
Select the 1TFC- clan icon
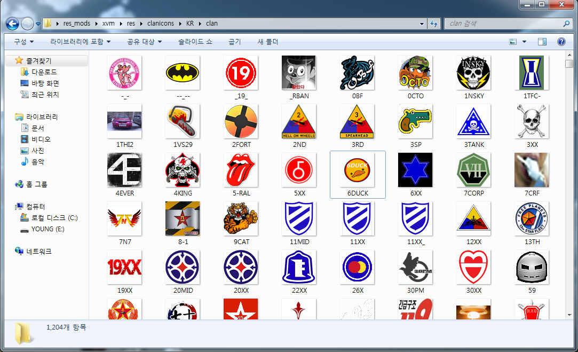click(x=532, y=73)
